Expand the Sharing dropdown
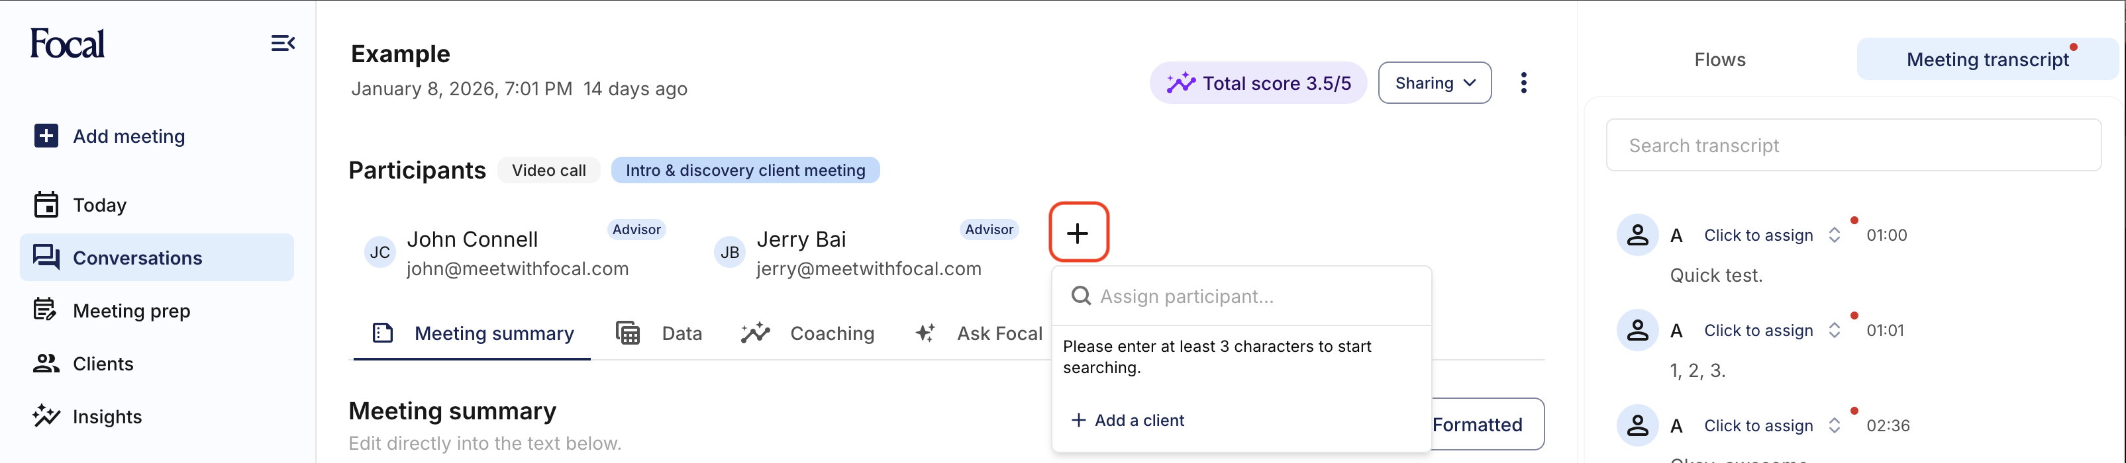Image resolution: width=2126 pixels, height=463 pixels. 1434,83
